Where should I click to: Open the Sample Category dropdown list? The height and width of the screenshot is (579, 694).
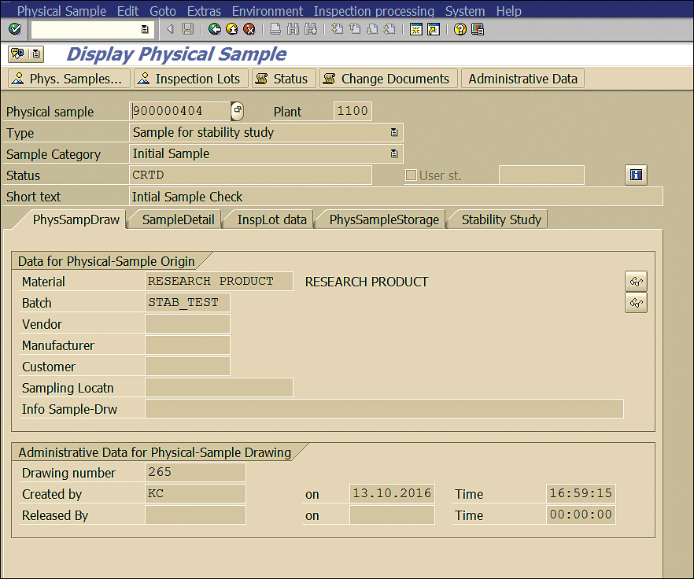click(394, 153)
